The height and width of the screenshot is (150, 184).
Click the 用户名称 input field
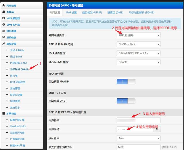(139, 120)
